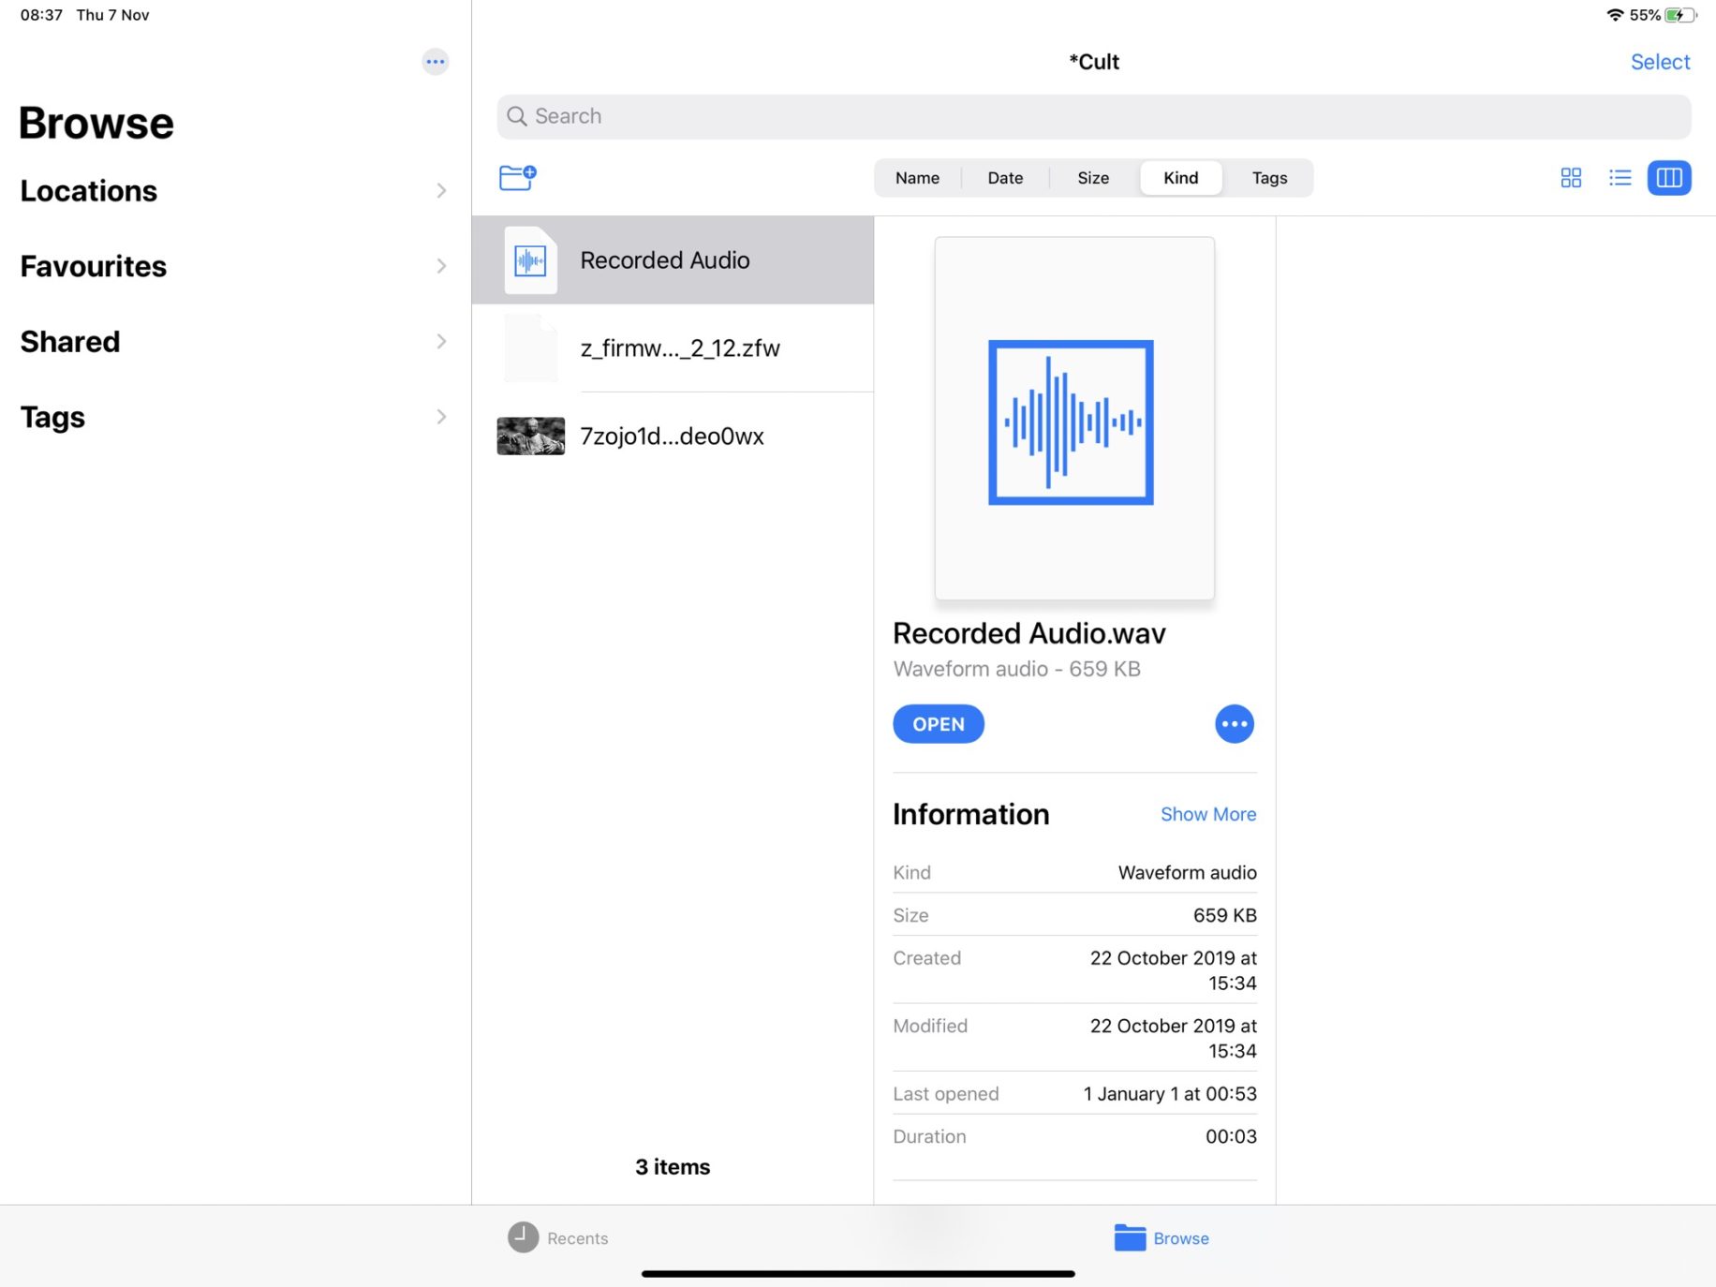Switch to the Browse tab label

(1181, 1238)
